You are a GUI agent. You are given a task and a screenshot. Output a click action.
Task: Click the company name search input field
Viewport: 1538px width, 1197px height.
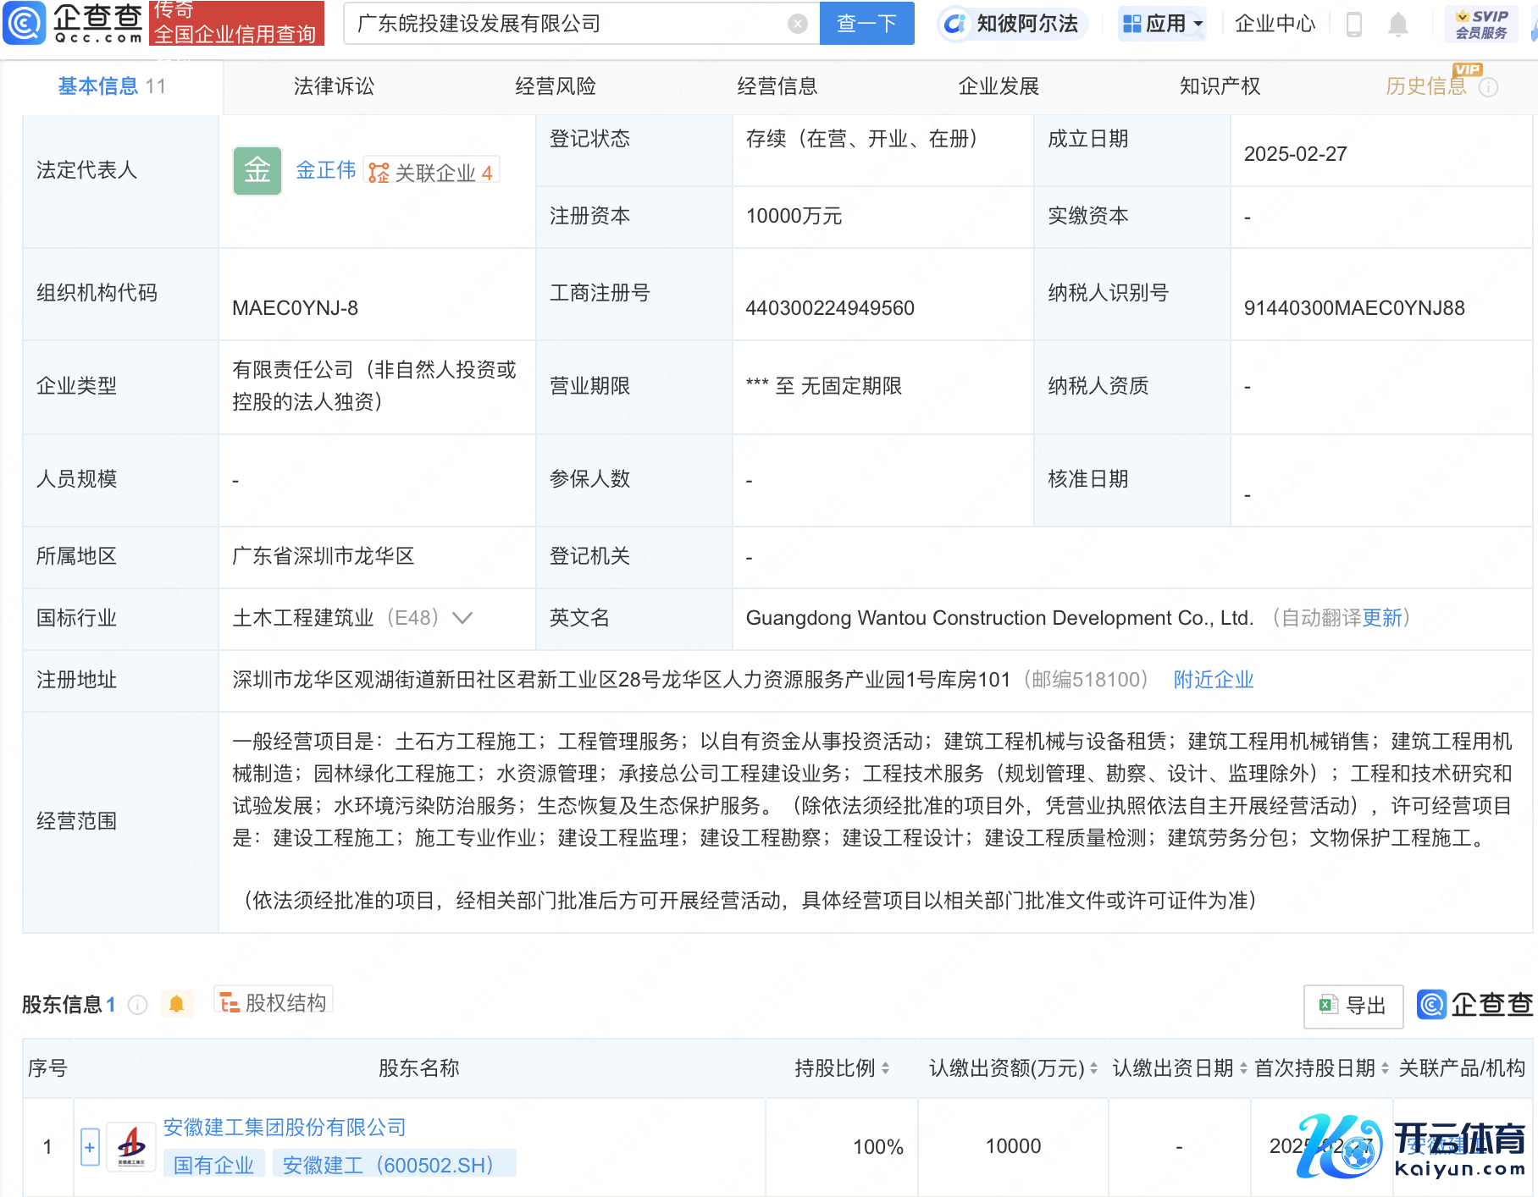tap(567, 24)
